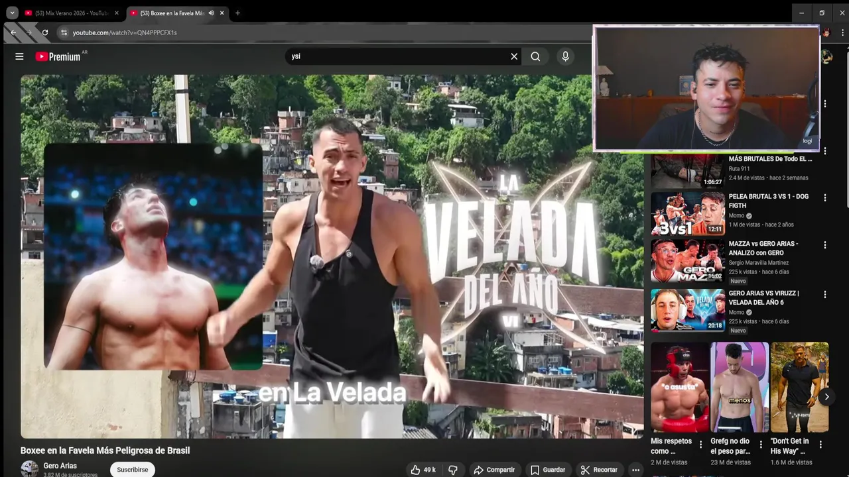The height and width of the screenshot is (477, 849).
Task: Dislike the video with thumbs down
Action: [x=453, y=470]
